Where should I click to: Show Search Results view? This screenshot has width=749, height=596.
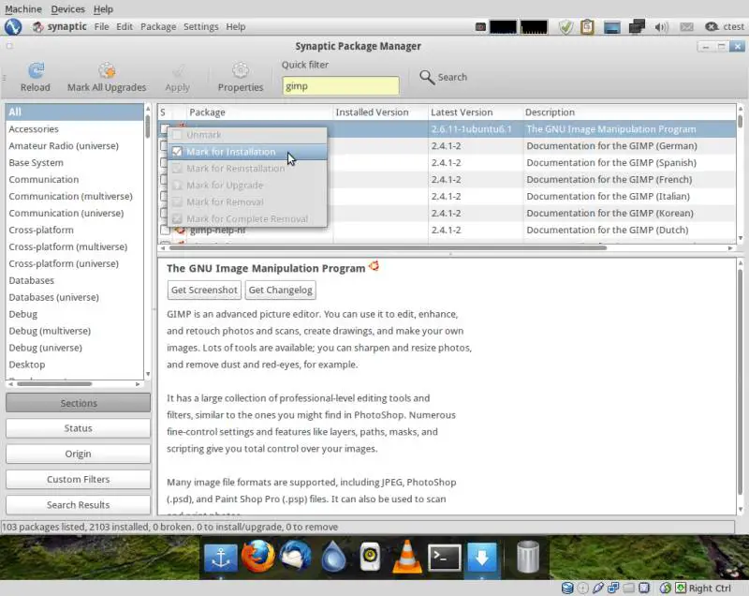[x=79, y=505]
